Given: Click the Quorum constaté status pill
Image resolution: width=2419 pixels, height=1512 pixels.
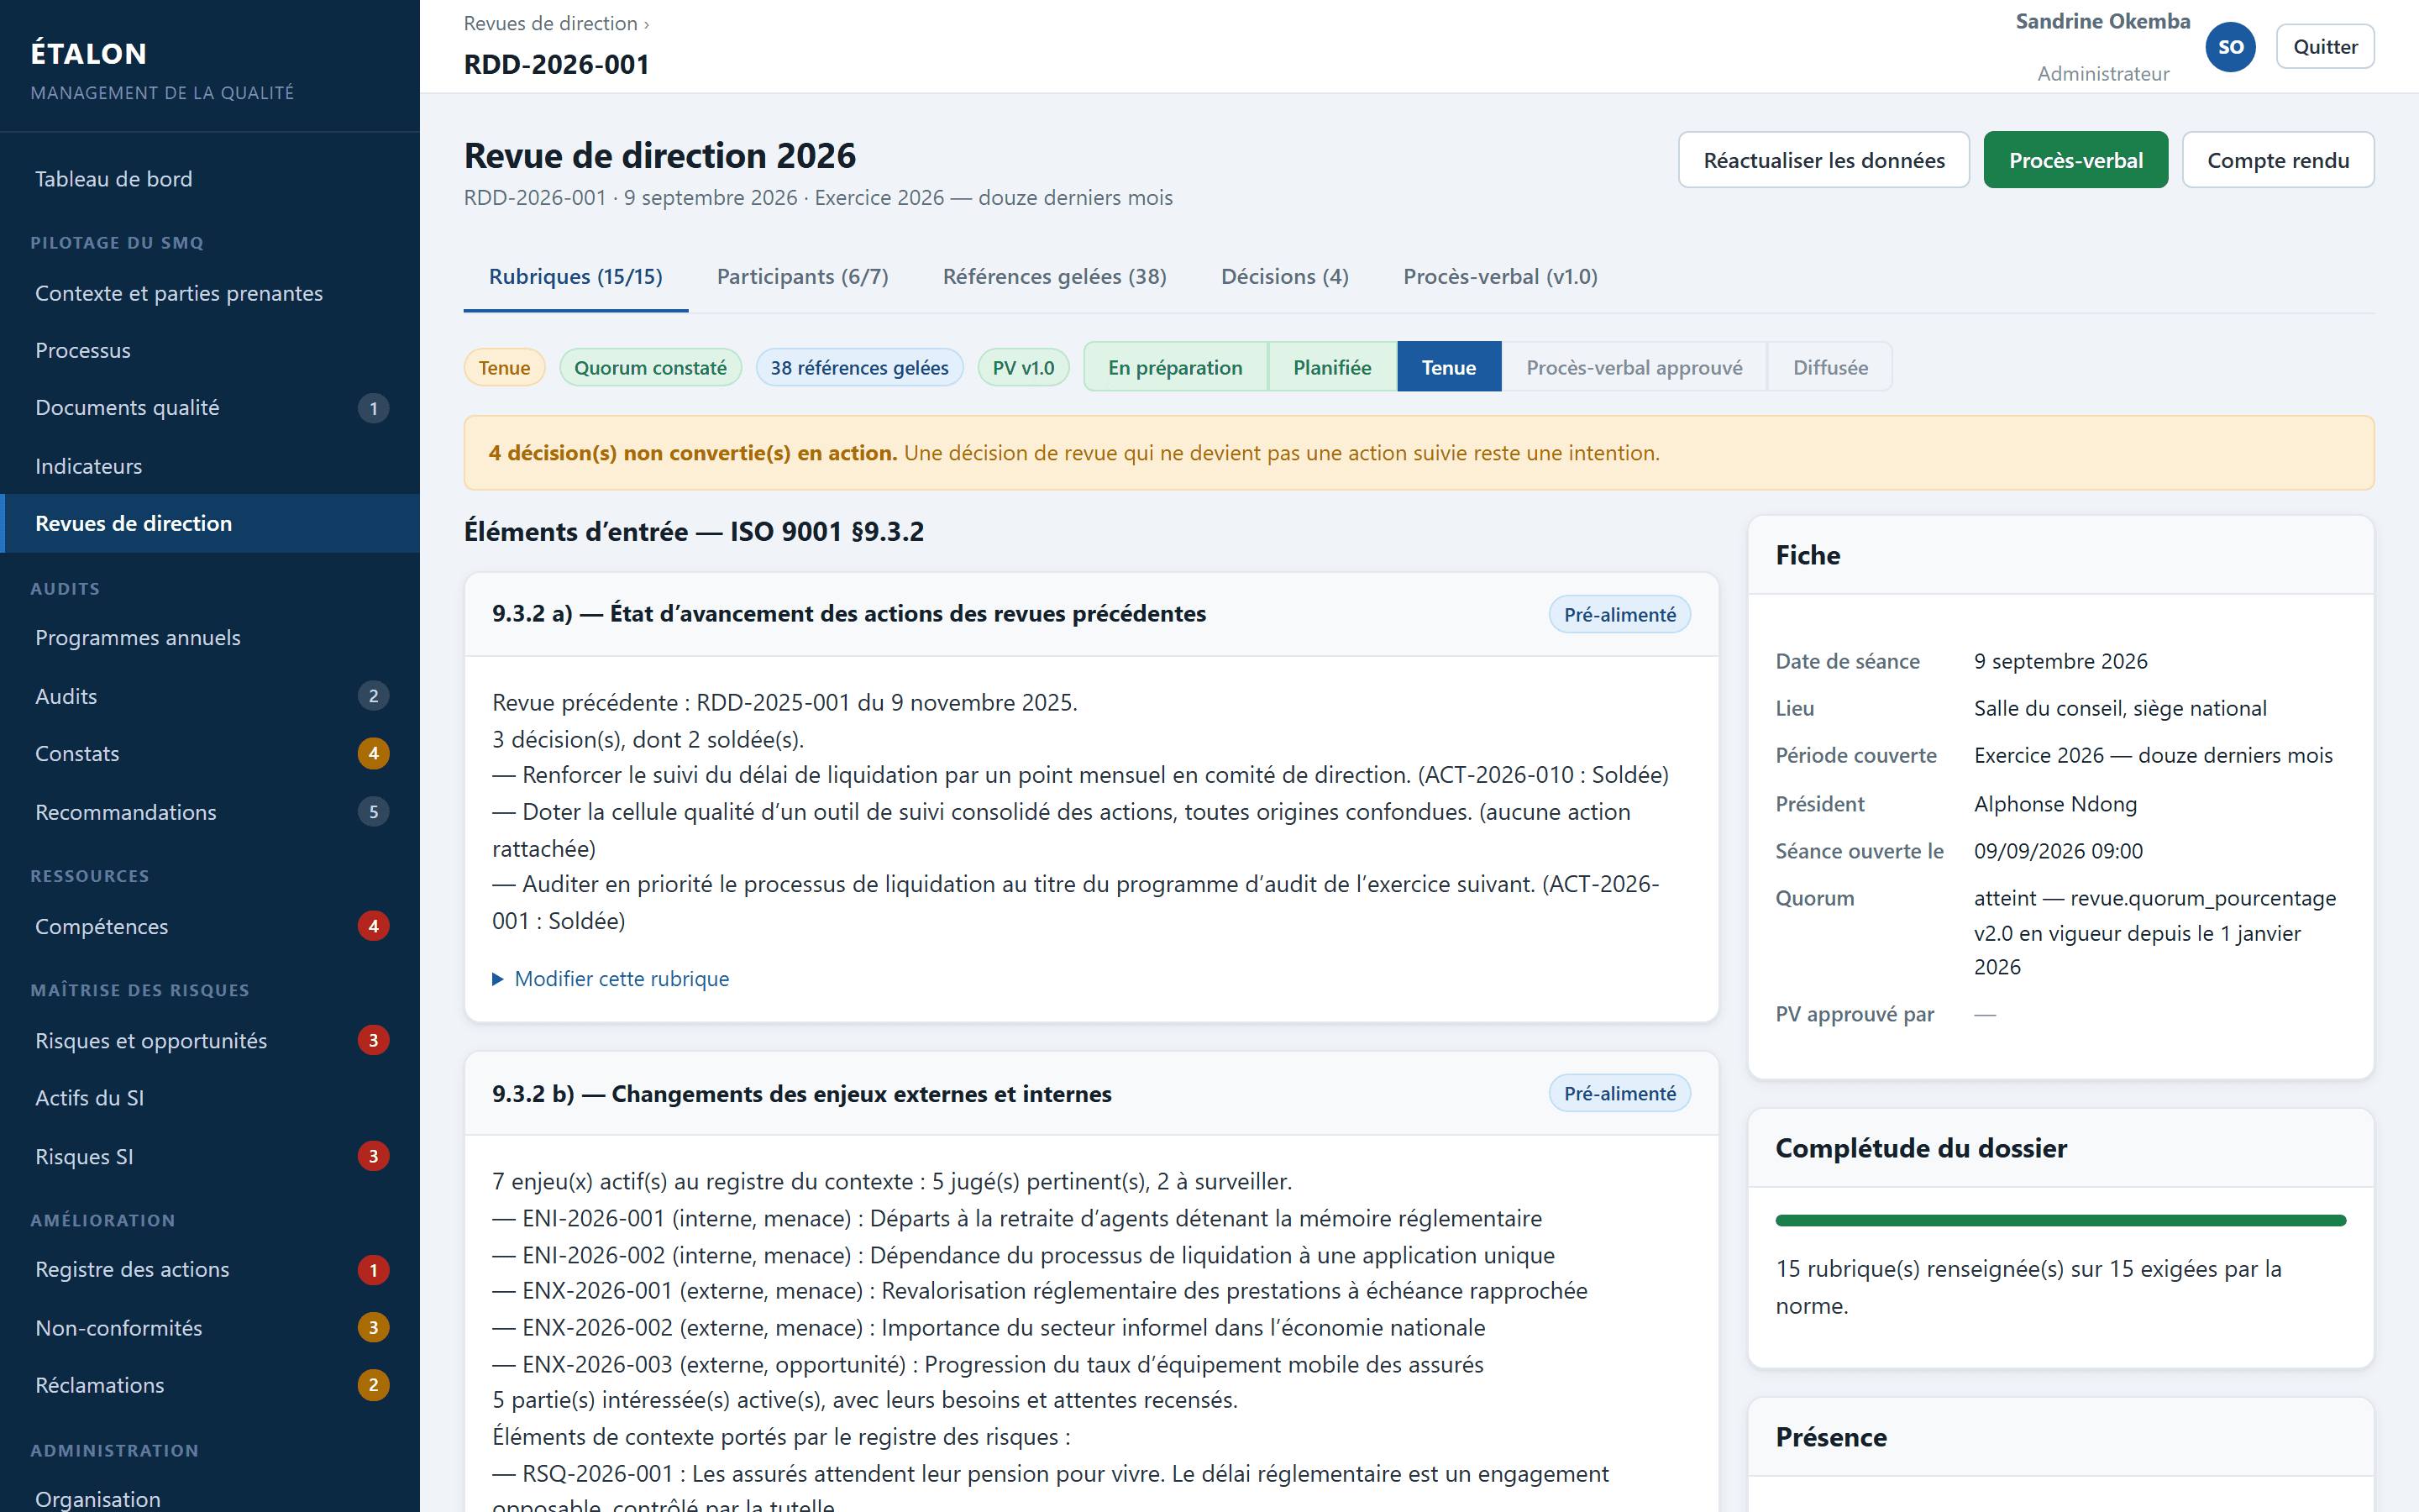Looking at the screenshot, I should tap(650, 367).
